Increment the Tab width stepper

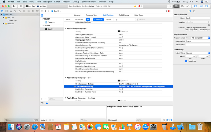[196, 55]
